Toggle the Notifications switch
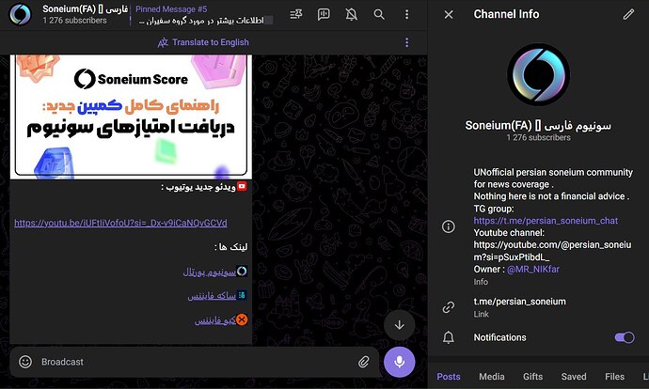 [625, 337]
